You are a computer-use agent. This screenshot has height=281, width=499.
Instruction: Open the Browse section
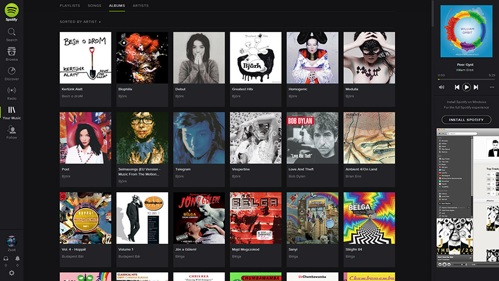(12, 54)
